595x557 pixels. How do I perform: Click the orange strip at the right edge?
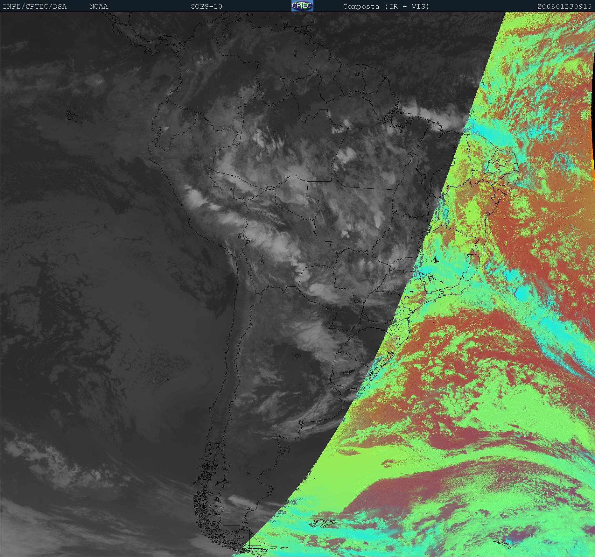point(593,166)
